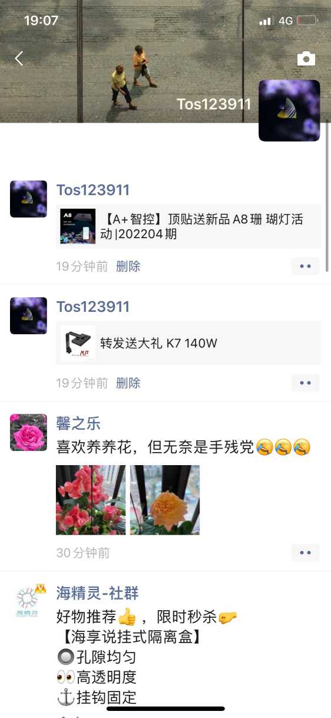Viewport: 331px width, 718px height.
Task: View the red flowers photo
Action: 91,500
